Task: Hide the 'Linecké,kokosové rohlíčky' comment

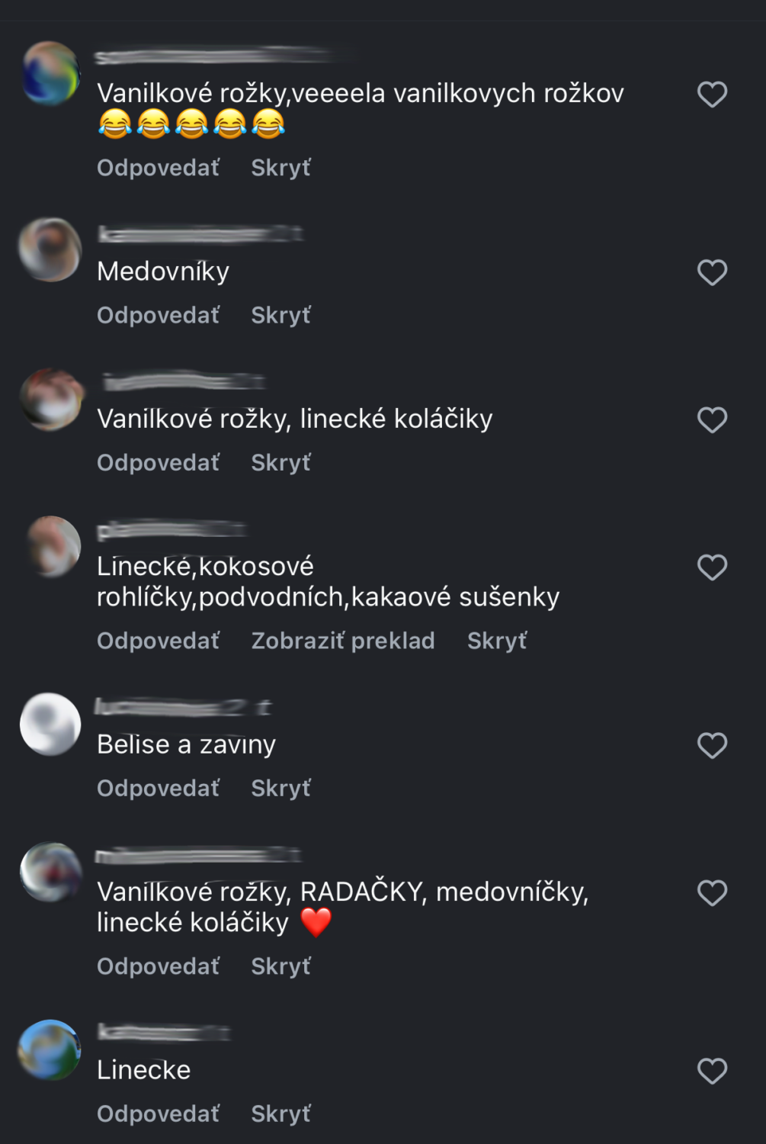Action: [497, 641]
